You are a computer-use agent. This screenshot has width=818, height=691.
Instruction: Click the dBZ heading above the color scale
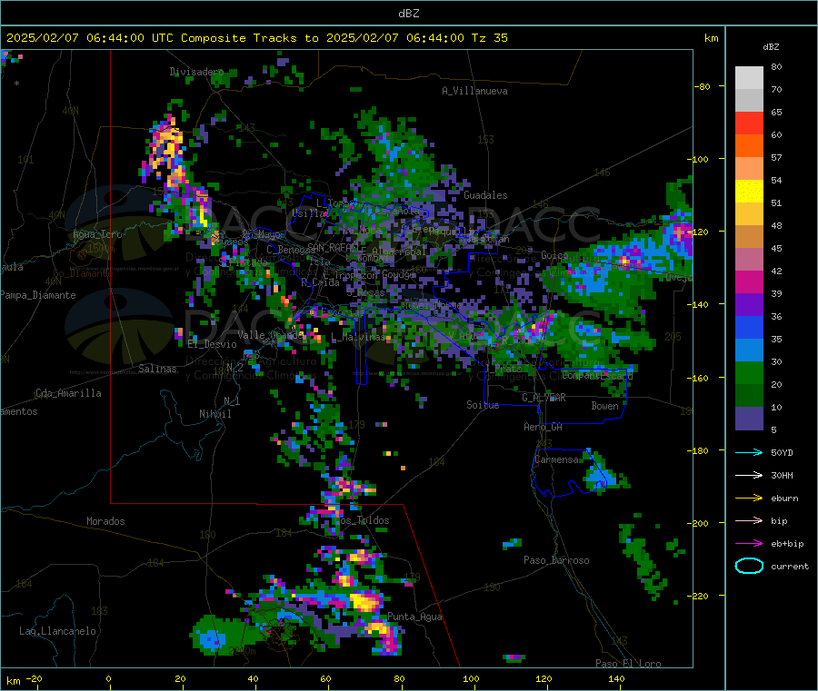pos(771,47)
